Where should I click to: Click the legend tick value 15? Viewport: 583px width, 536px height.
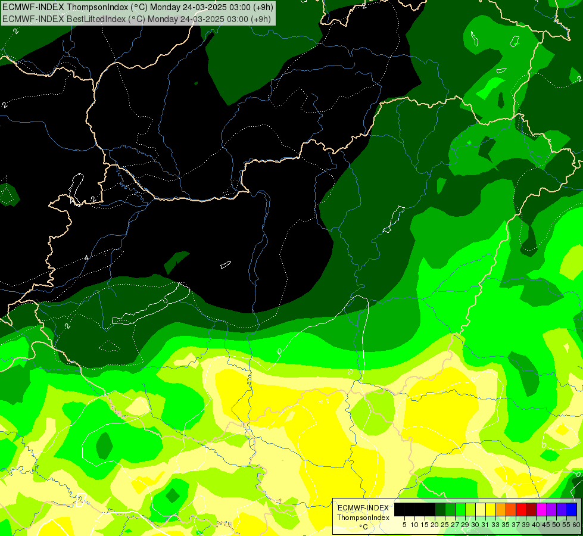(425, 525)
